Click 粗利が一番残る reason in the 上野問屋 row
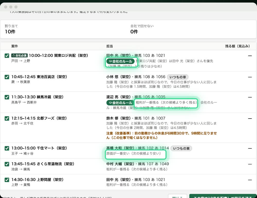The width and height of the screenshot is (257, 198). coord(137,185)
